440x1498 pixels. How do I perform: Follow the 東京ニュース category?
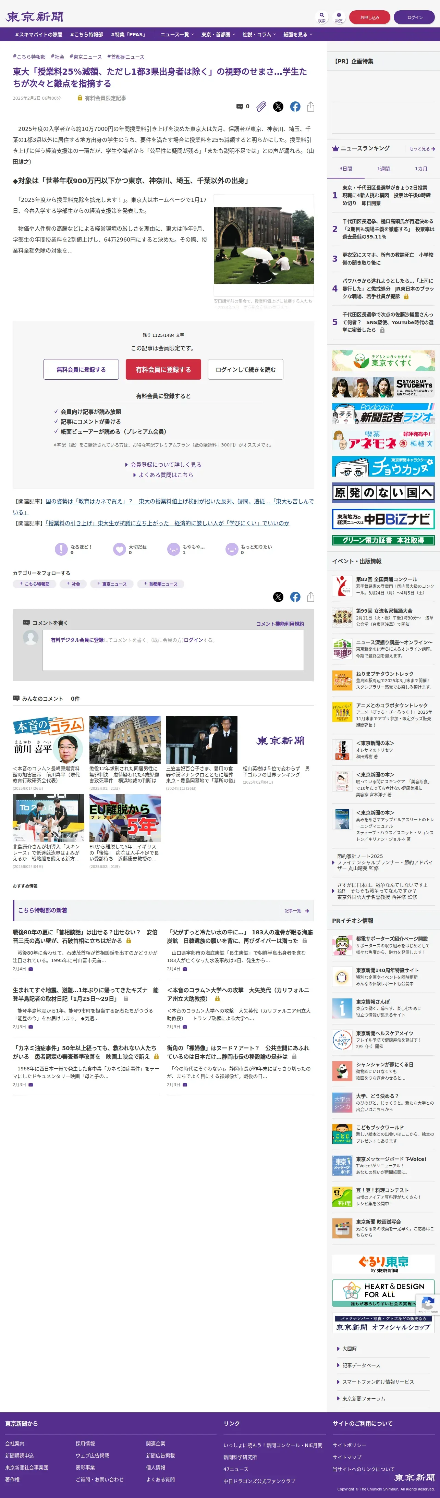coord(112,584)
